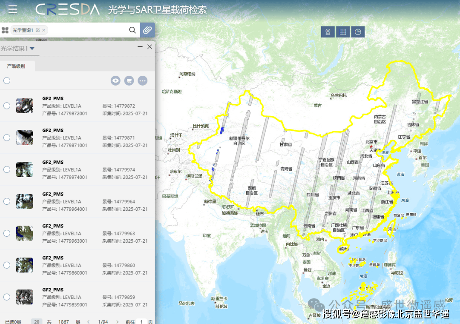The height and width of the screenshot is (324, 460).
Task: Open the hamburger menu beside the CRESDA logo
Action: point(13,9)
